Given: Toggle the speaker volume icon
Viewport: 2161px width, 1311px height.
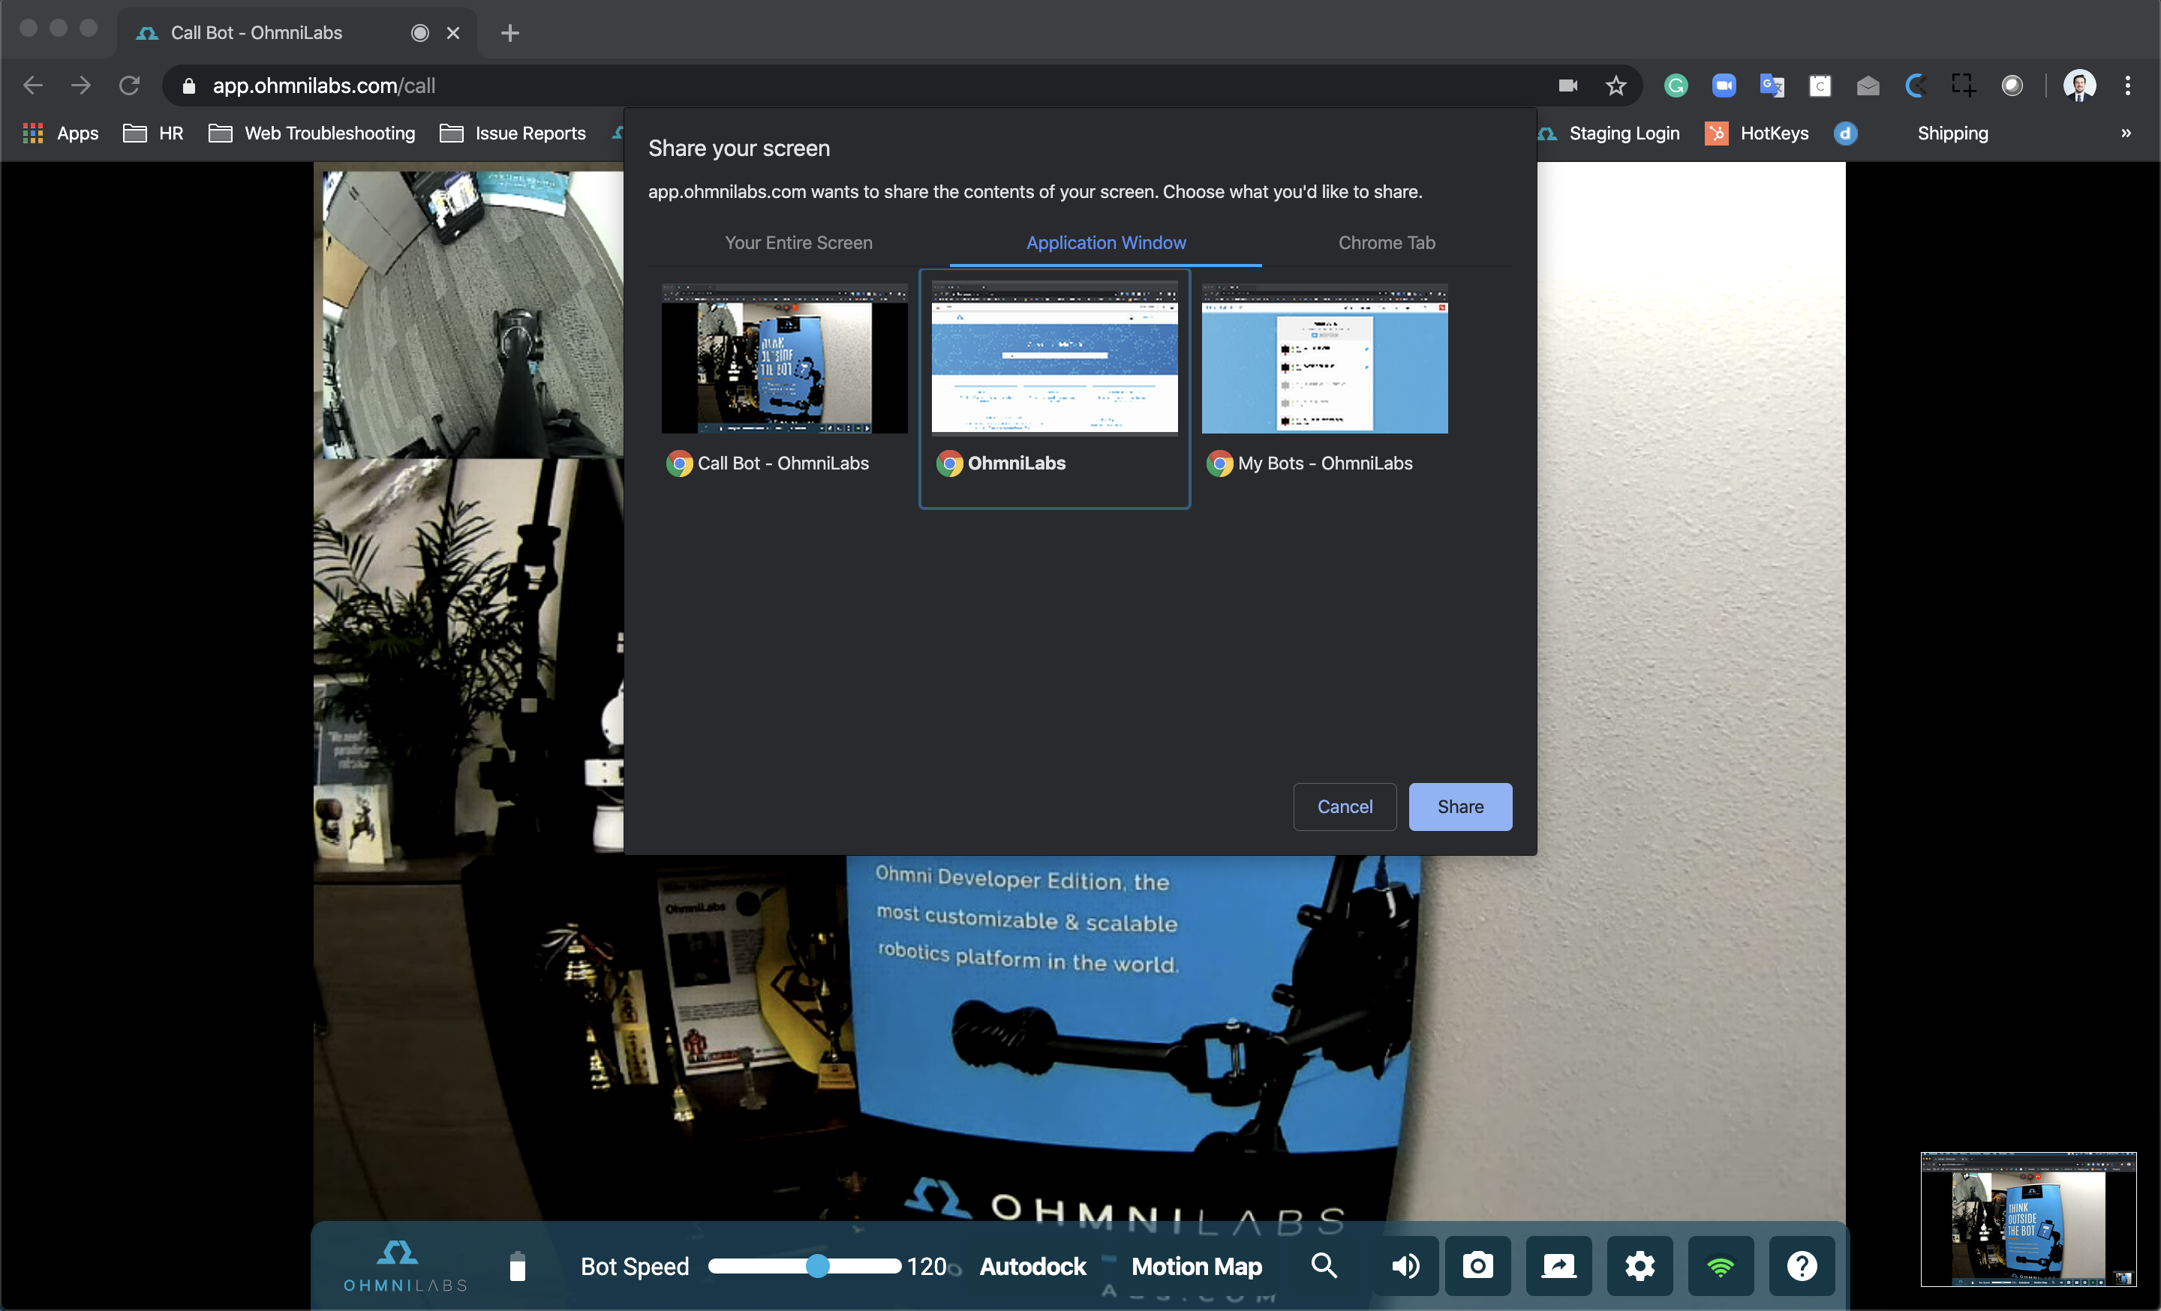Looking at the screenshot, I should click(1406, 1265).
